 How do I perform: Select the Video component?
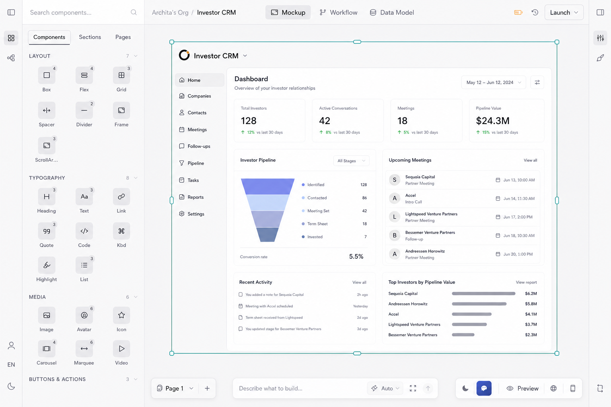pyautogui.click(x=121, y=349)
